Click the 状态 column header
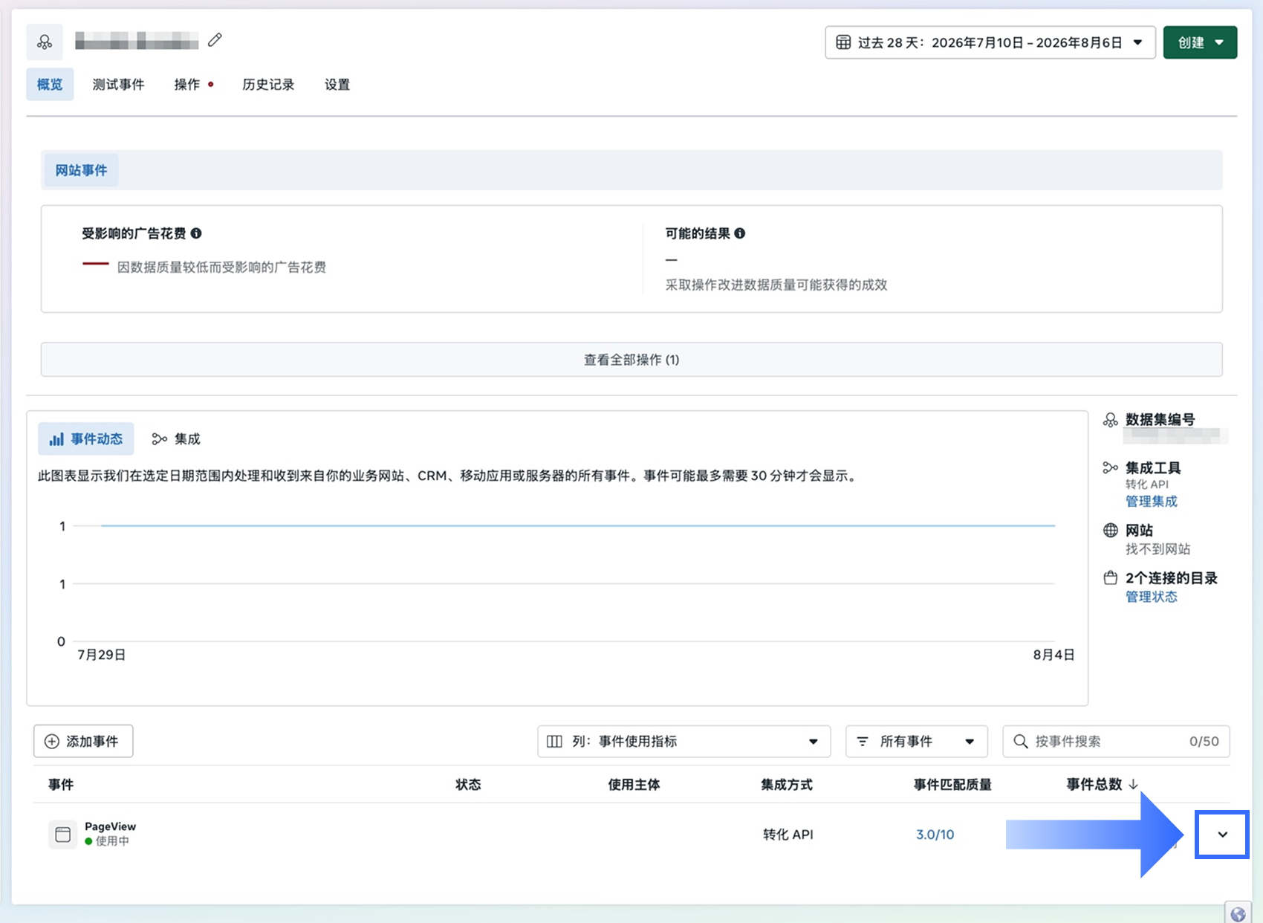The height and width of the screenshot is (923, 1263). coord(468,785)
